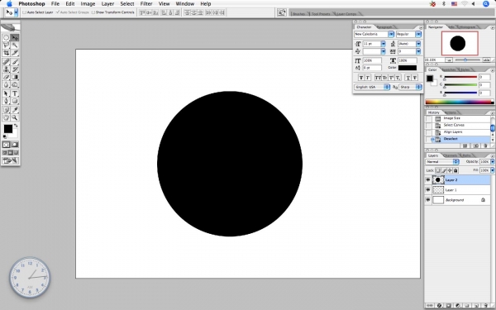Select the Type tool
Image resolution: width=496 pixels, height=310 pixels.
click(15, 93)
